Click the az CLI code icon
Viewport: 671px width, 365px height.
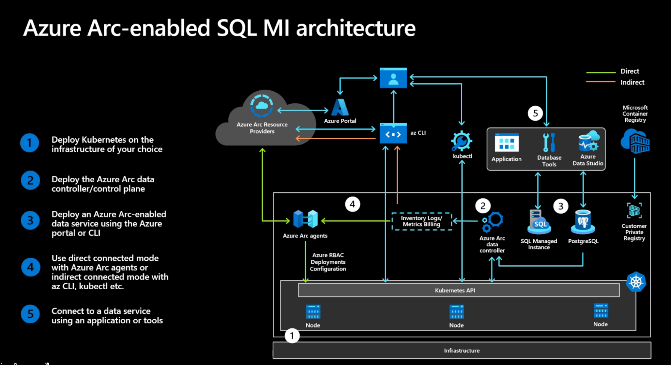pyautogui.click(x=393, y=133)
